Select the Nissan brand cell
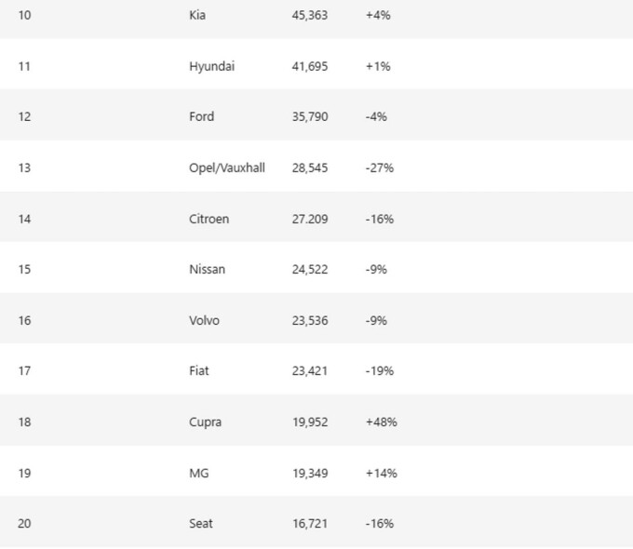This screenshot has height=549, width=633. pyautogui.click(x=207, y=269)
